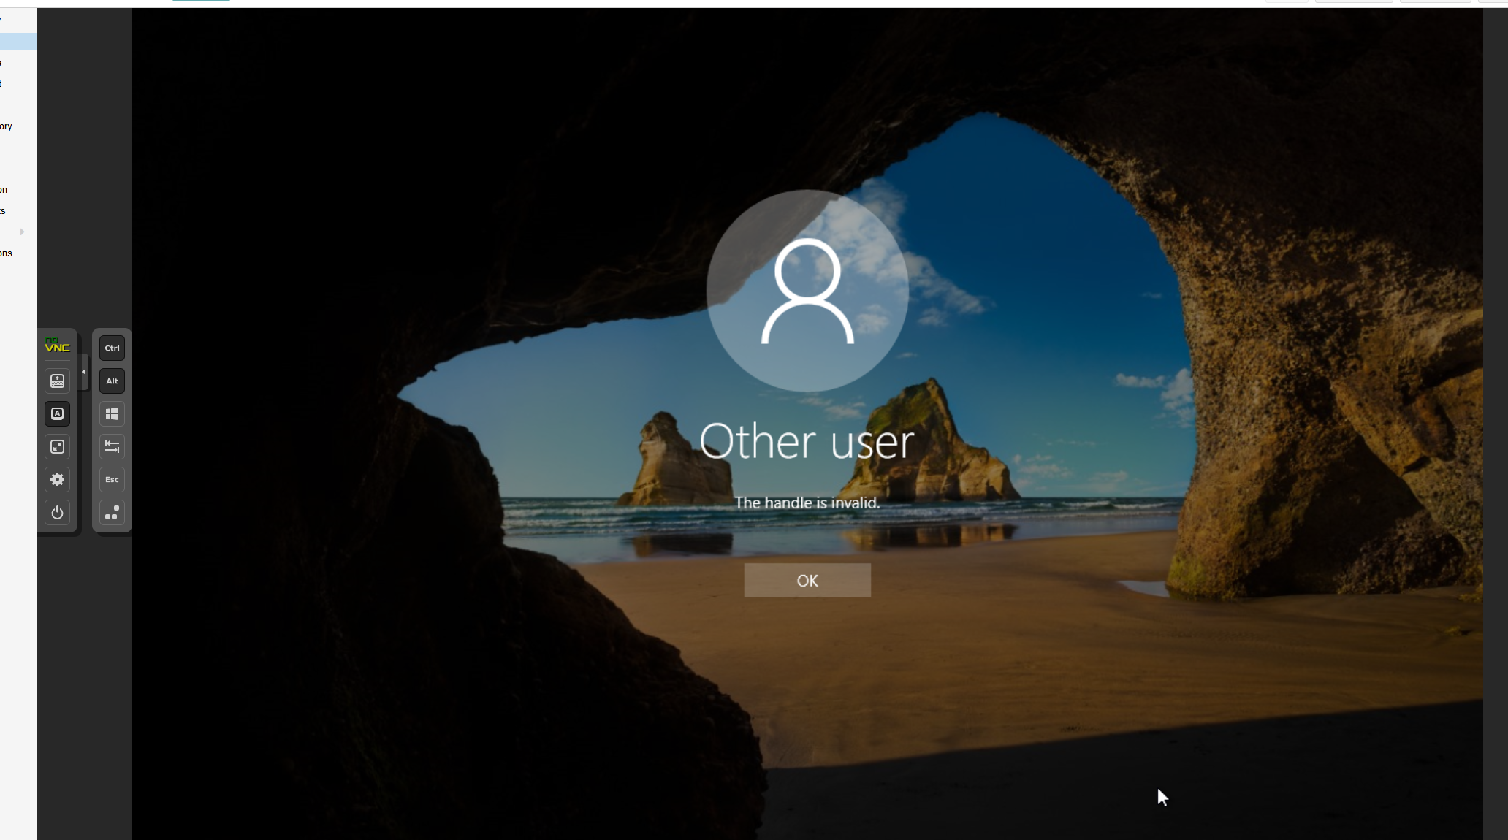Toggle the Ctrl key modifier
This screenshot has height=840, width=1508.
point(112,348)
